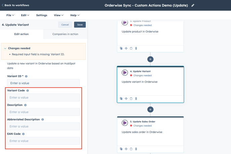Save the Update Variant action

pyautogui.click(x=80, y=24)
